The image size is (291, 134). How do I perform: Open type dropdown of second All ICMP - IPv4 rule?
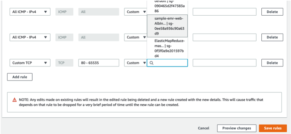(30, 37)
